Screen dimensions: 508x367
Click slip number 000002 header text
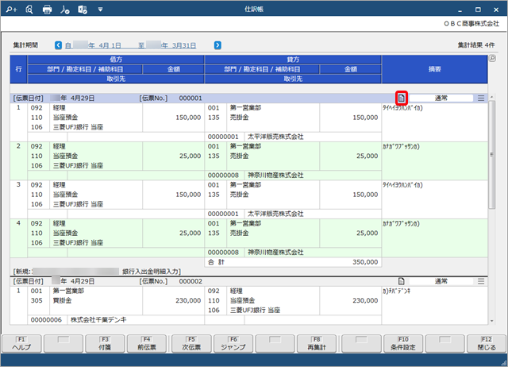pos(190,281)
